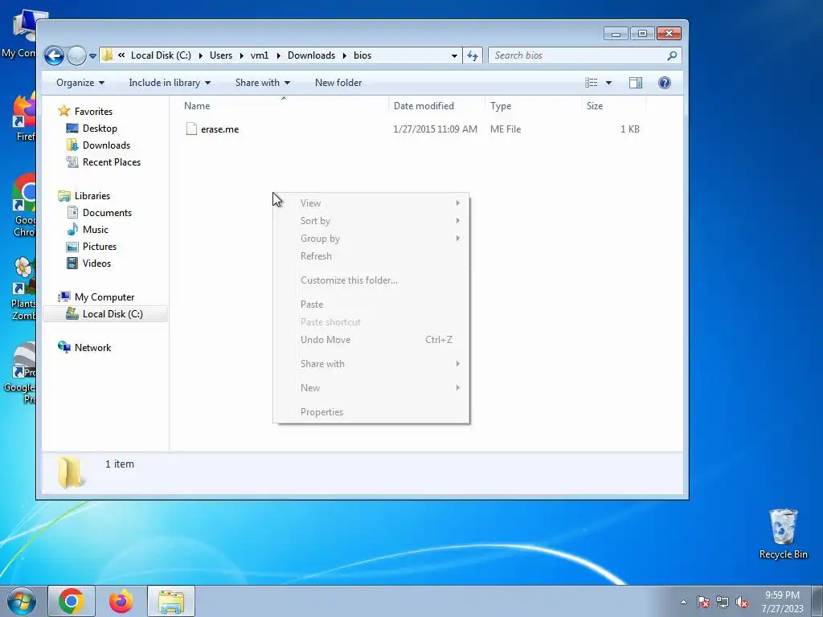Click Windows Explorer taskbar icon

[171, 601]
